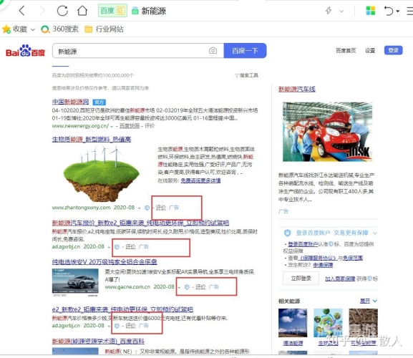413x358 pixels.
Task: Expand 相关能源 with 展开 chevron
Action: [x=369, y=301]
